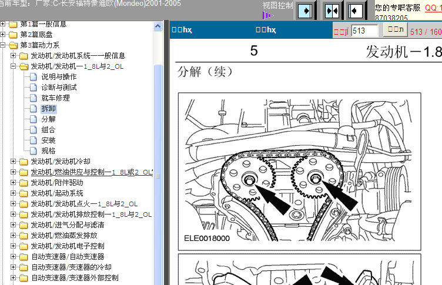
Task: Click the page icon beside 规格
Action: pos(34,151)
